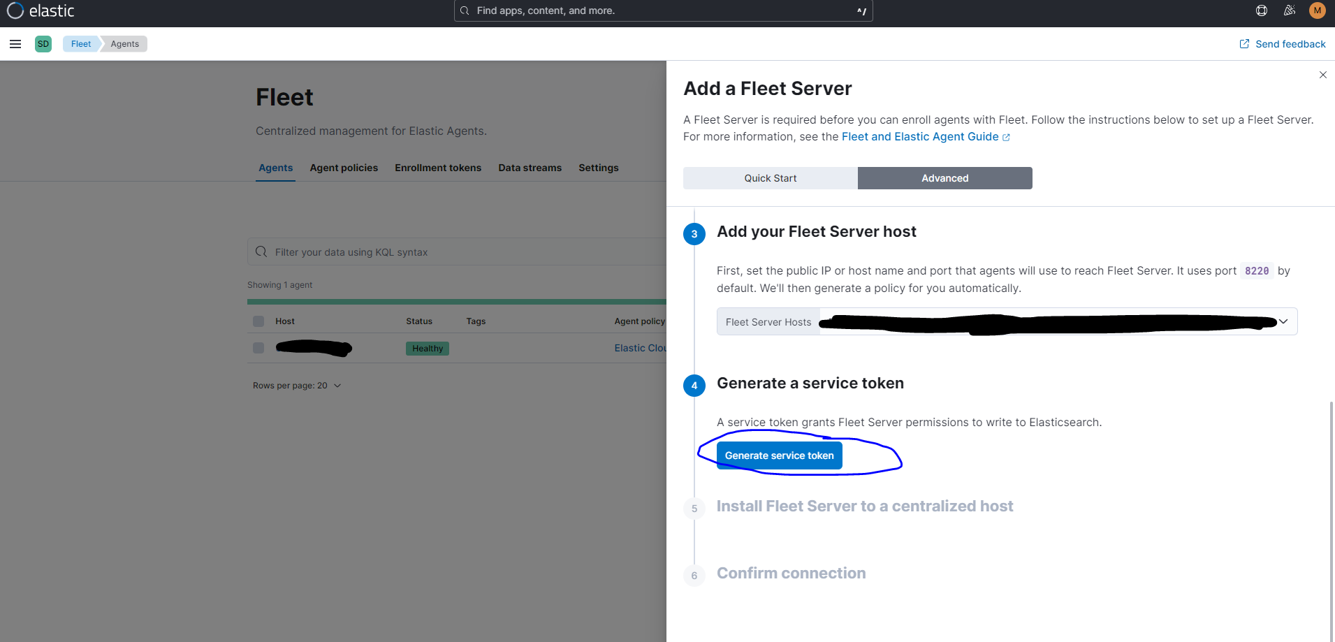Open the SD space selector avatar
The width and height of the screenshot is (1335, 642).
[43, 44]
